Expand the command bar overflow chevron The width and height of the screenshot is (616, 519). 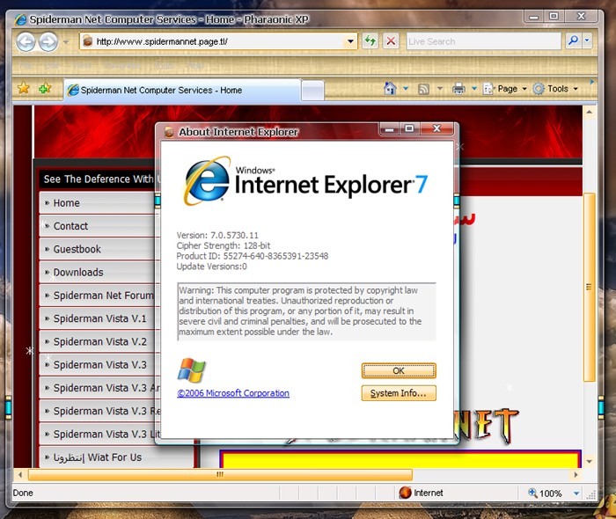point(591,82)
